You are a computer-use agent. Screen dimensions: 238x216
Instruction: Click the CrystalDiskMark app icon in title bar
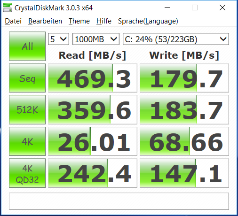point(8,8)
